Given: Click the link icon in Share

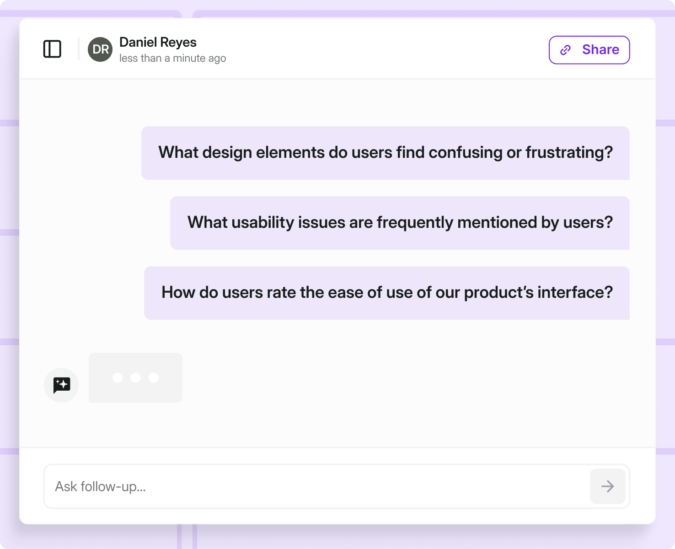Looking at the screenshot, I should coord(566,50).
